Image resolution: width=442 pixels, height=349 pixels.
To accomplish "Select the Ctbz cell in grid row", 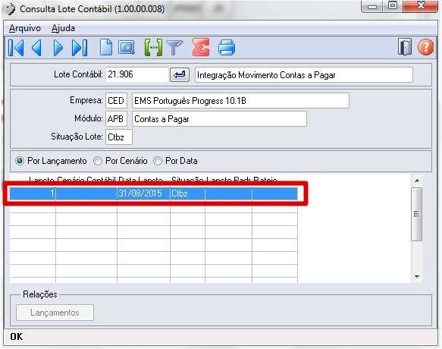I will pos(187,193).
